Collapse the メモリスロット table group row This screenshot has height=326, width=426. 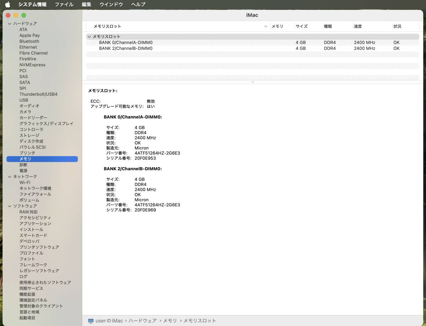pyautogui.click(x=89, y=37)
